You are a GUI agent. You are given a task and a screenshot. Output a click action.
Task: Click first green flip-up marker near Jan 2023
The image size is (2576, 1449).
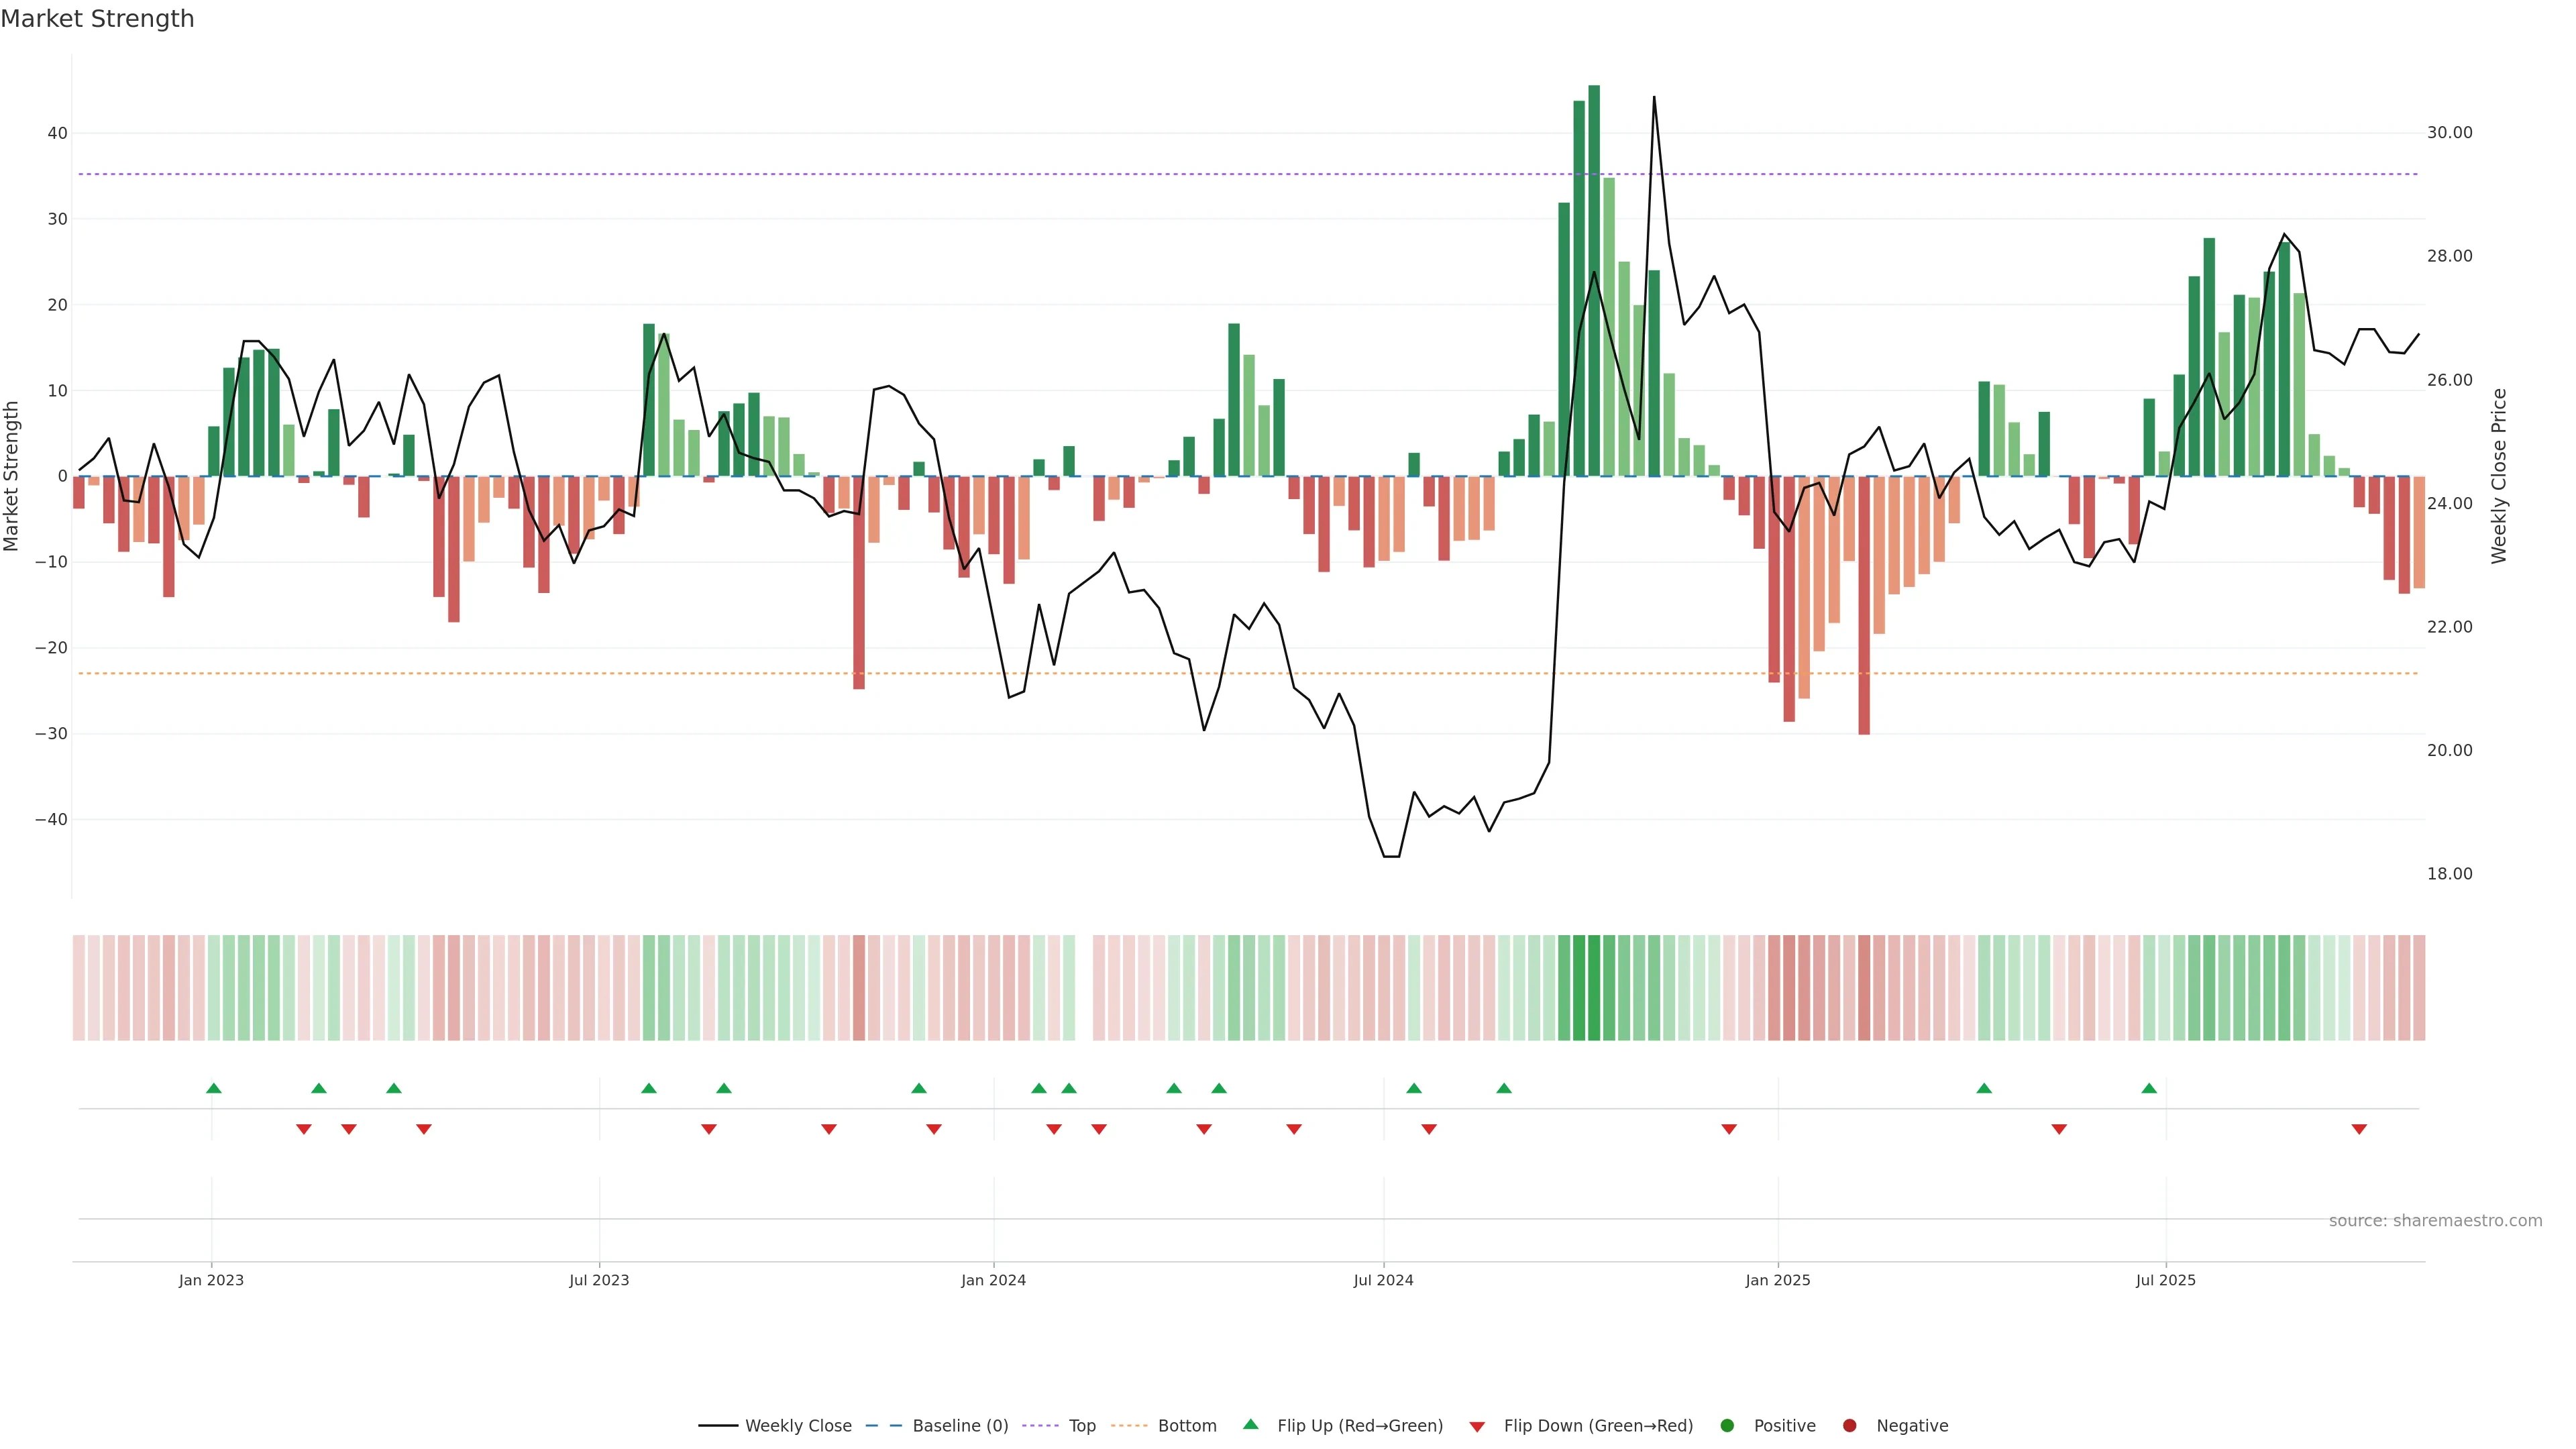click(213, 1088)
